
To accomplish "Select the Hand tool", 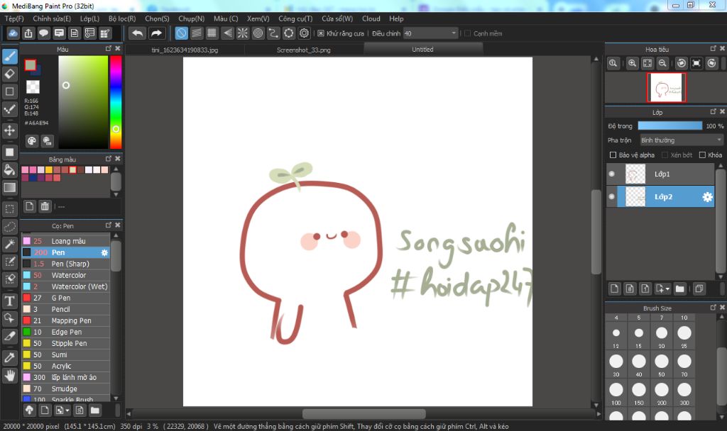I will tap(10, 375).
